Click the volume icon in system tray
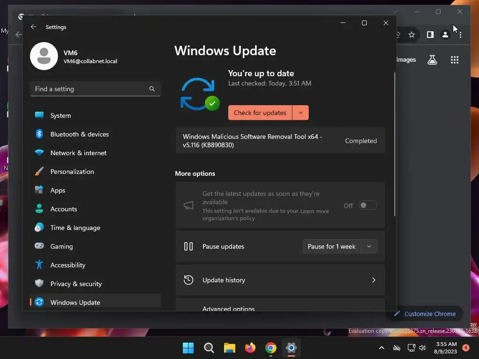 pyautogui.click(x=422, y=348)
